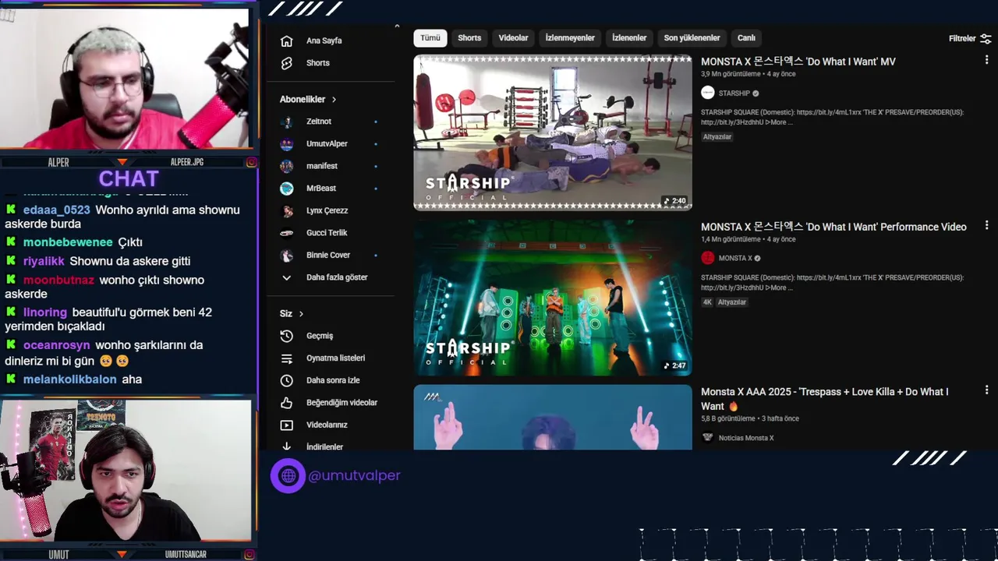Screen dimensions: 998x561
Task: Select the Tümü filter chip
Action: coord(430,38)
